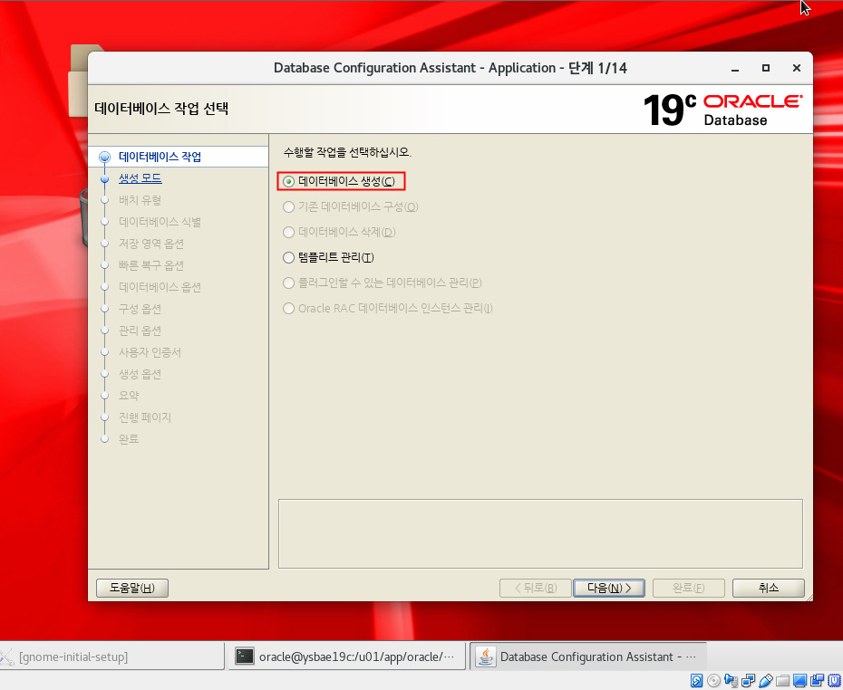Select Oracle RAC 데이터베이스 인스턴스 관리(I)
Image resolution: width=843 pixels, height=690 pixels.
[388, 308]
